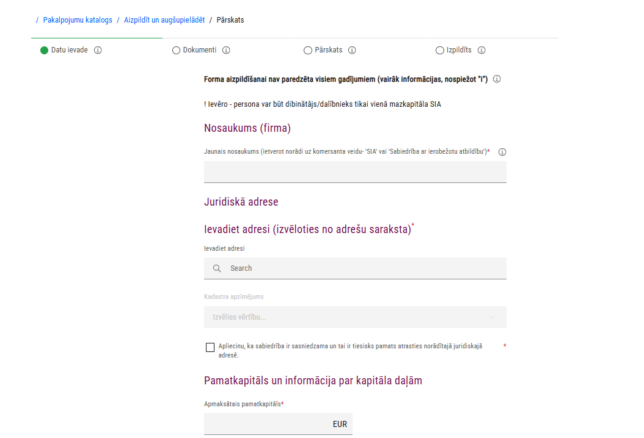Viewport: 644px width, 438px height.
Task: Click magnifier icon in address search
Action: tap(217, 268)
